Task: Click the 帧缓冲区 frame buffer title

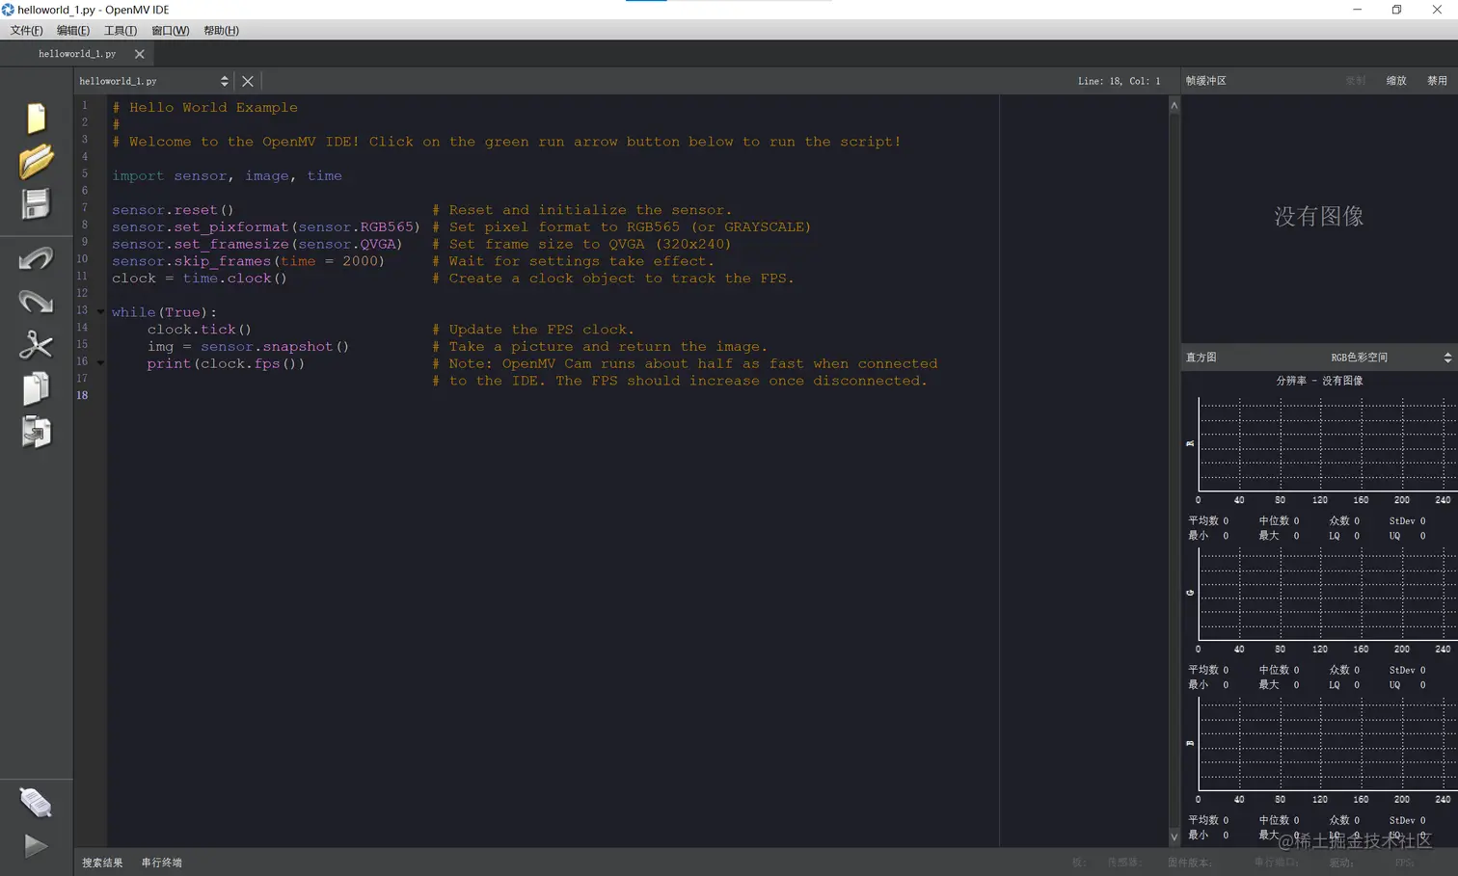Action: pos(1206,81)
